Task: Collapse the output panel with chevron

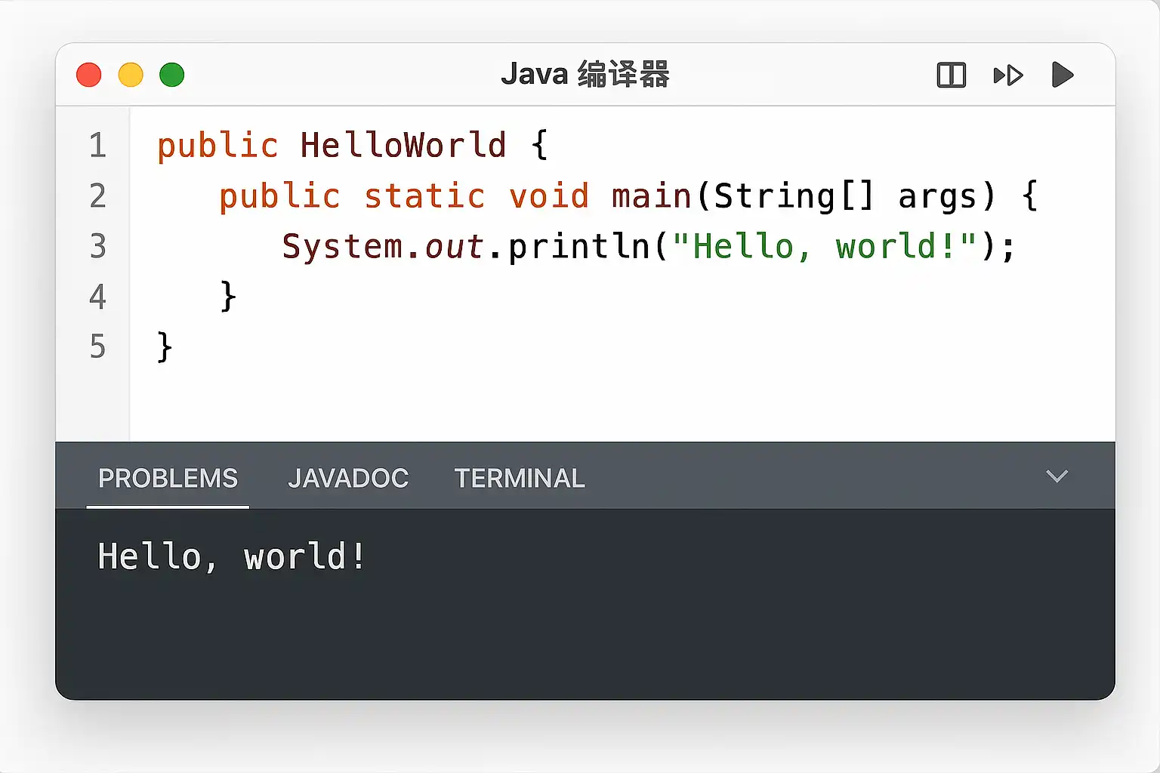Action: (1057, 476)
